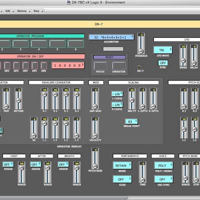Viewport: 200px width, 200px height.
Task: Click the document icon in the title bar
Action: click(x=68, y=2)
